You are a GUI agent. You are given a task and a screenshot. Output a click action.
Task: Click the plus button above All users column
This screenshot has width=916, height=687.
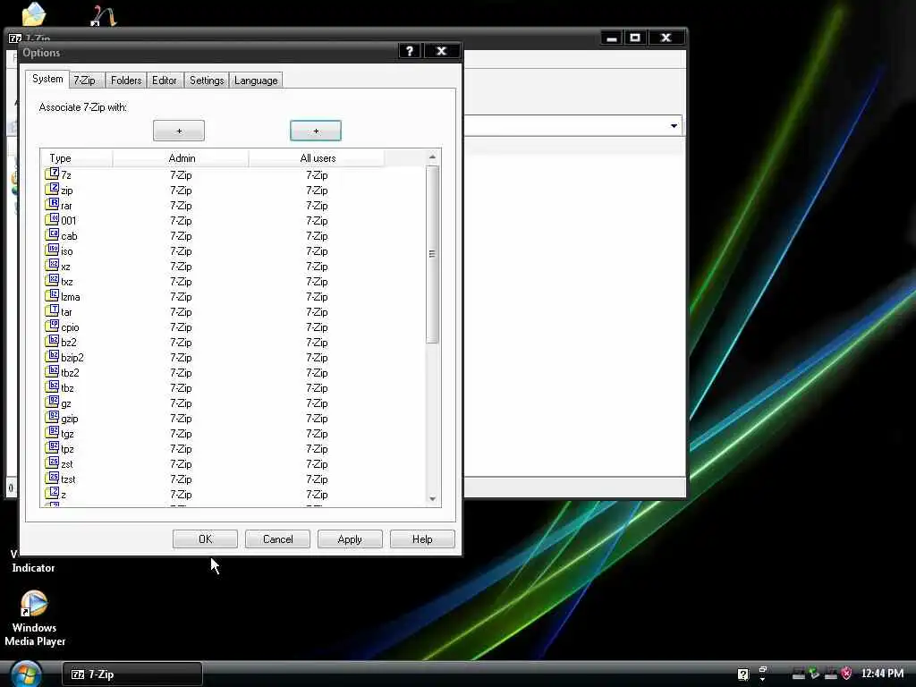[x=316, y=131]
